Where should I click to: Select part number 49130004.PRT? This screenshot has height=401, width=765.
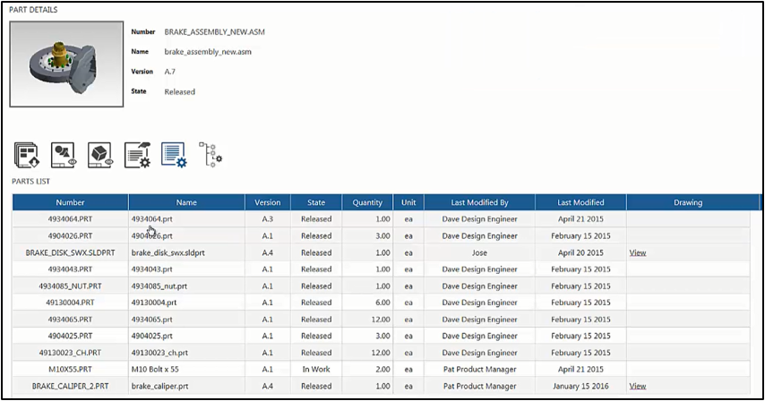(70, 303)
